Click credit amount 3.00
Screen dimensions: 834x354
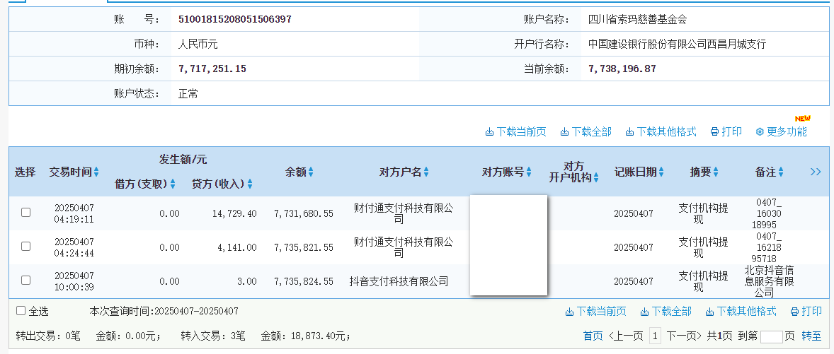pyautogui.click(x=247, y=281)
